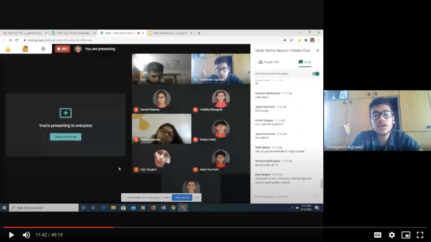
Task: Stop presenting to everyone
Action: pyautogui.click(x=65, y=137)
